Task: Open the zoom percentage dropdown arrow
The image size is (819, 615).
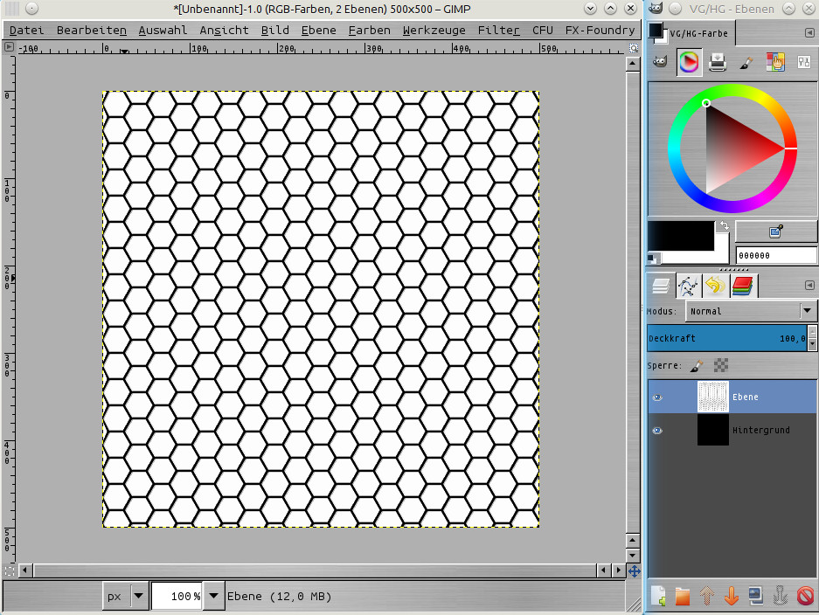Action: (x=213, y=596)
